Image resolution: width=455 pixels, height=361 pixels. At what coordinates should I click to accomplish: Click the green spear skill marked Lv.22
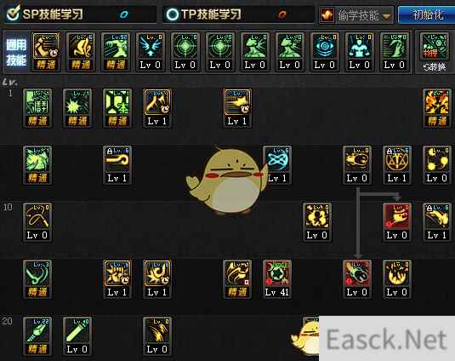point(37,335)
